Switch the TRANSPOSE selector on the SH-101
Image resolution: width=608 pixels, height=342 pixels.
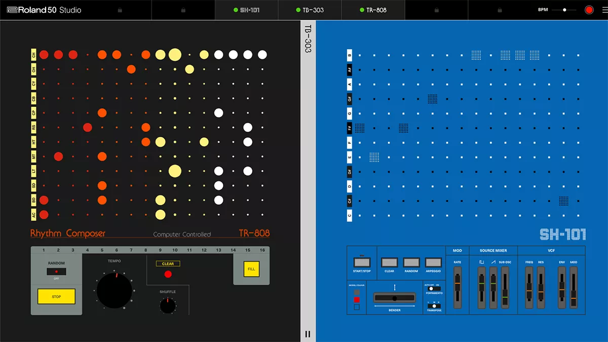pyautogui.click(x=435, y=306)
